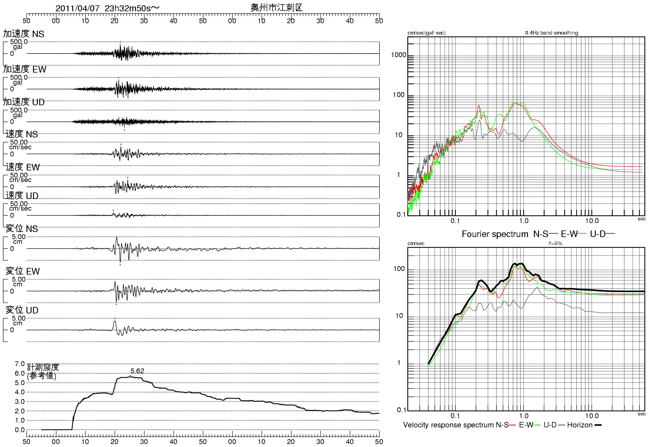Click the 速度 NS waveform label

point(22,134)
